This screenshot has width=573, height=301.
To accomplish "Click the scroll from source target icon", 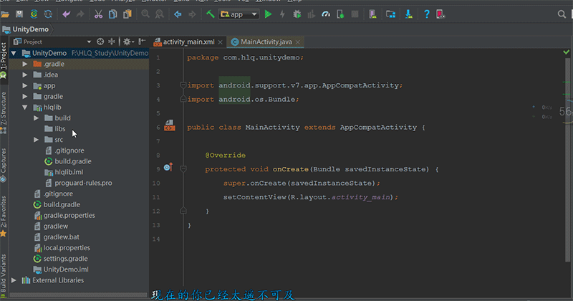I will (100, 42).
